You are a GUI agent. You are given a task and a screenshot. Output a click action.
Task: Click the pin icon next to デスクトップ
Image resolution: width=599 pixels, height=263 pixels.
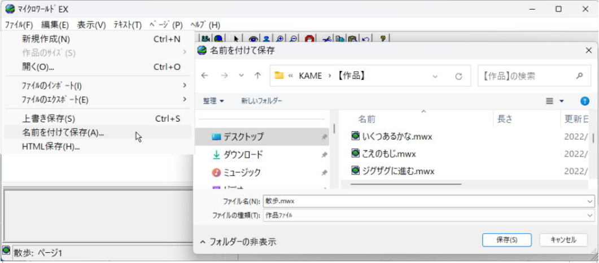(x=324, y=137)
